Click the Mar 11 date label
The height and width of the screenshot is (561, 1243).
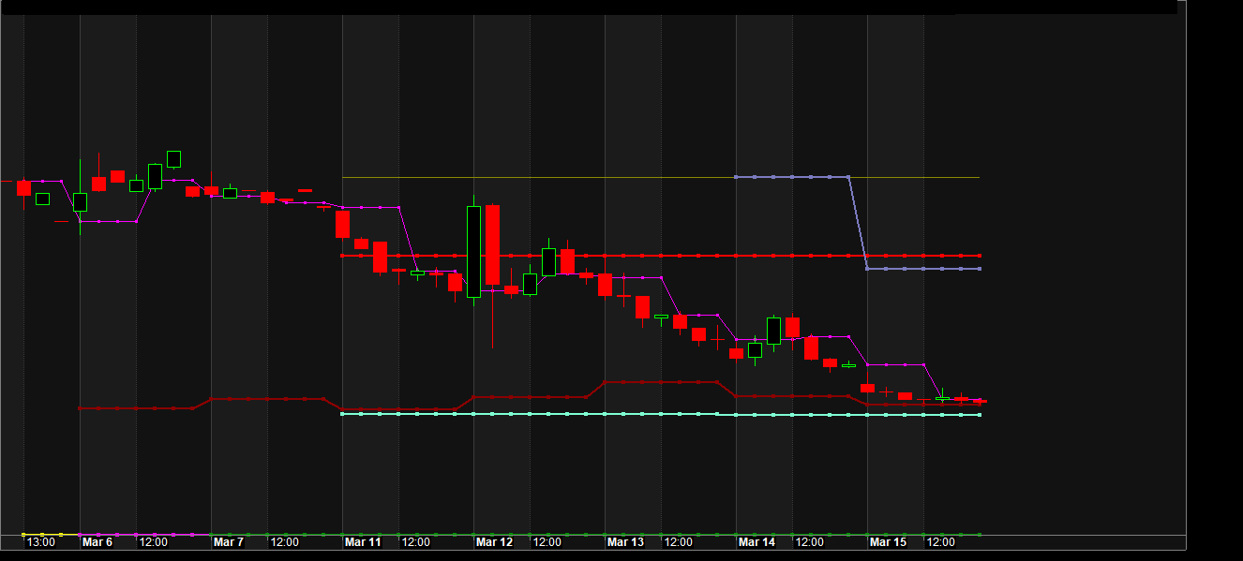coord(363,542)
